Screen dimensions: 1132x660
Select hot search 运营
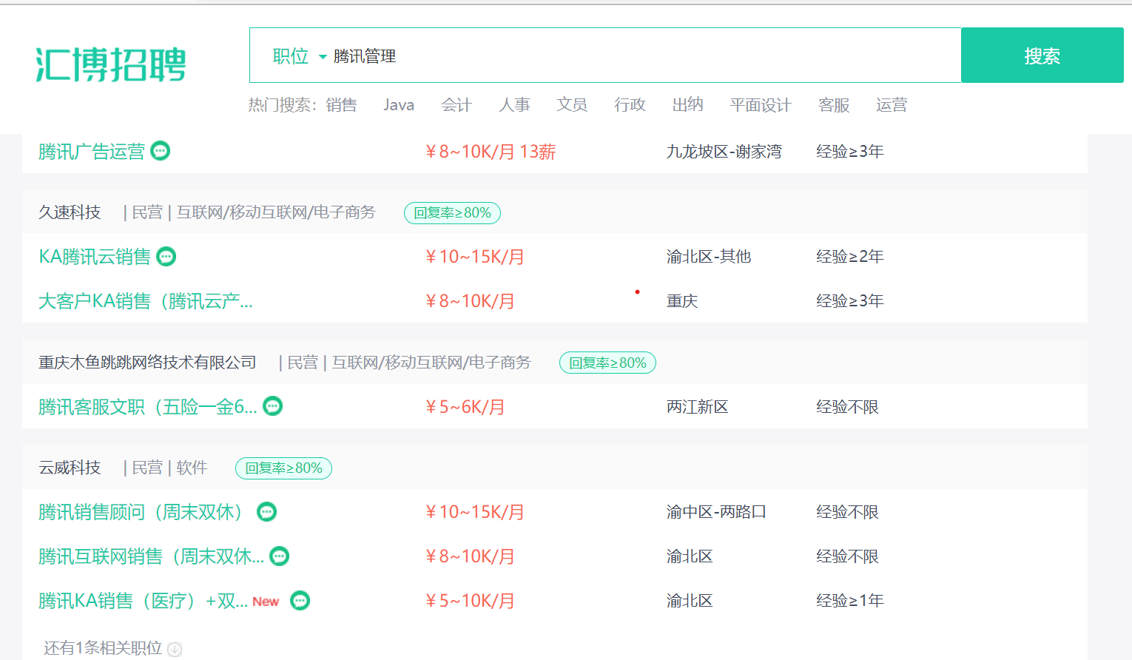point(892,105)
